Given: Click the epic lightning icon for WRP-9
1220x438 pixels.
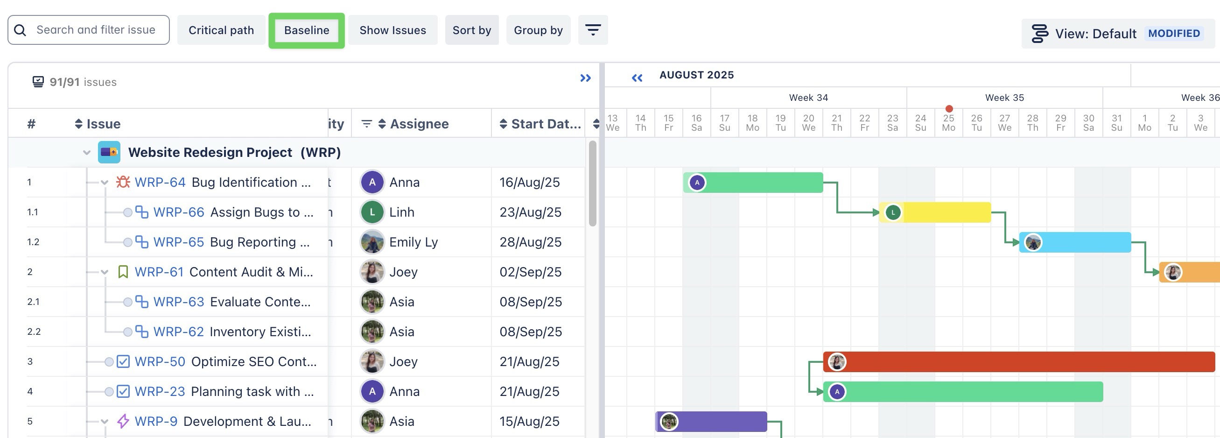Looking at the screenshot, I should click(x=123, y=421).
